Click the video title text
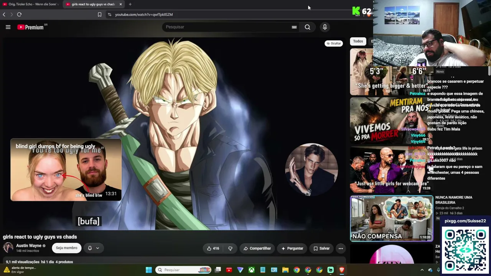 (40, 237)
